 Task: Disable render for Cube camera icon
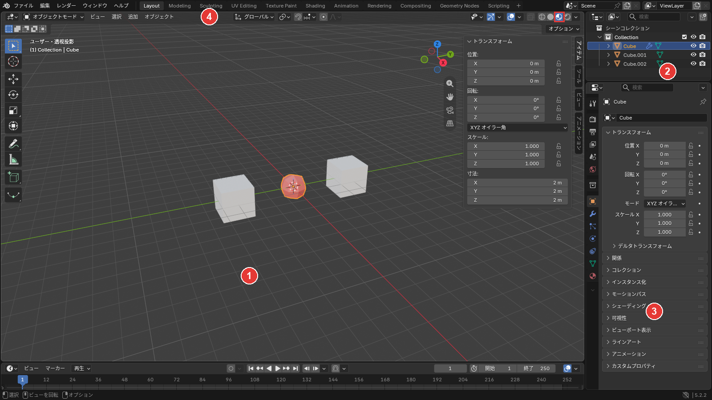coord(702,46)
